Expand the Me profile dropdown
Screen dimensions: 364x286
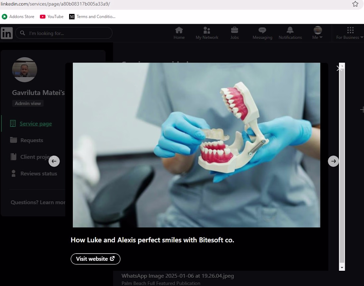click(x=318, y=33)
